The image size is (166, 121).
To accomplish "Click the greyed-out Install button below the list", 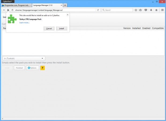I will pos(7,68).
